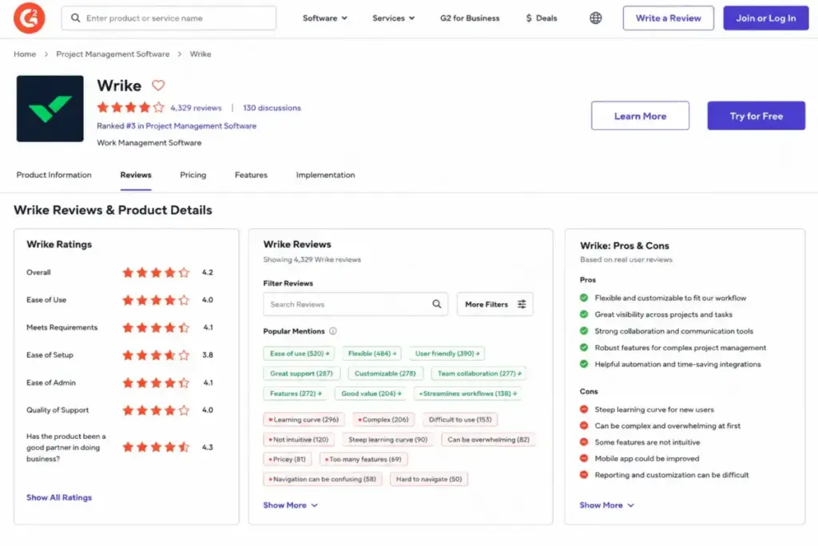Image resolution: width=818 pixels, height=546 pixels.
Task: Toggle the Flexible (484) mention tag
Action: click(371, 354)
